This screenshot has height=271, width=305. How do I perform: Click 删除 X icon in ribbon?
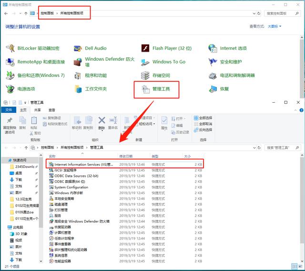(102, 120)
